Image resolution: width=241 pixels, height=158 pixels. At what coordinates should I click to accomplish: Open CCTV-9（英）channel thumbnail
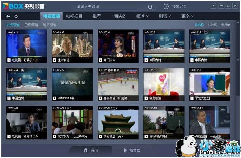point(118,122)
